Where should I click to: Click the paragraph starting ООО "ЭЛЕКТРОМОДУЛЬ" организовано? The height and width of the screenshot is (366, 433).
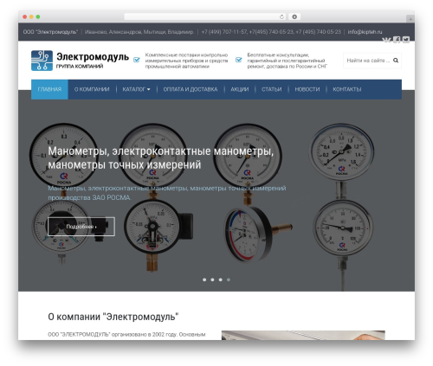pos(126,335)
